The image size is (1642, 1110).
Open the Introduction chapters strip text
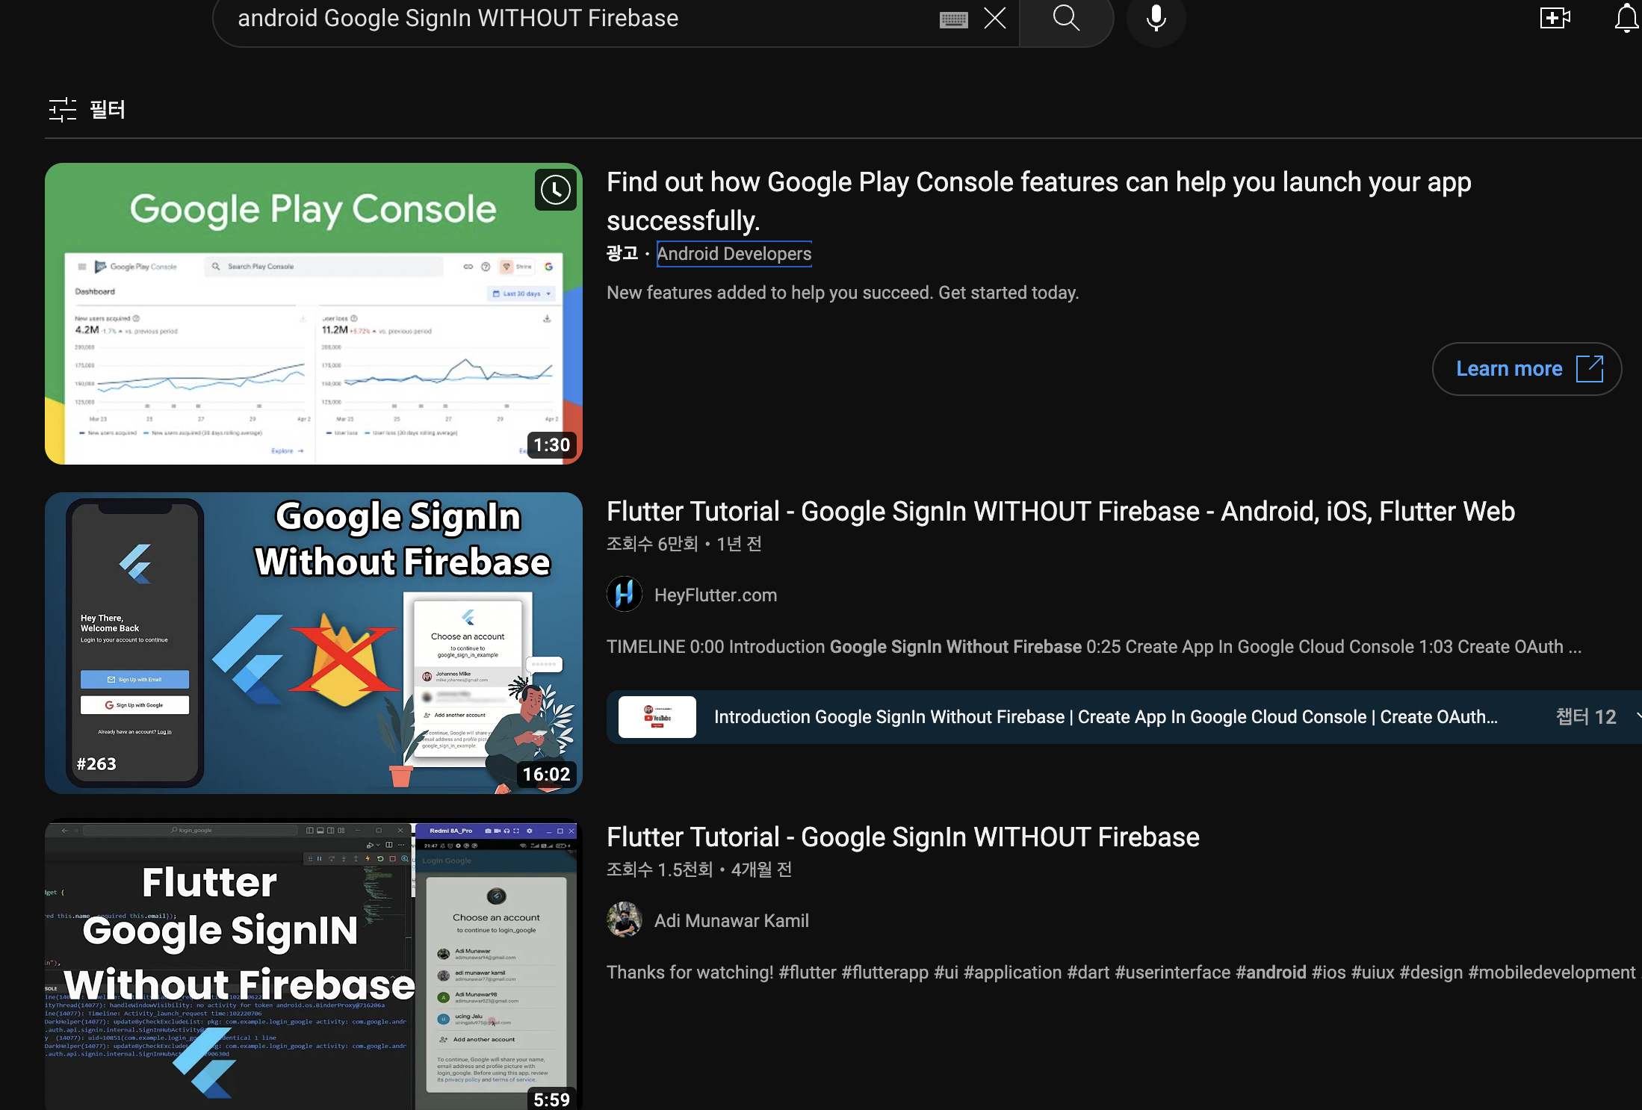pos(1106,717)
